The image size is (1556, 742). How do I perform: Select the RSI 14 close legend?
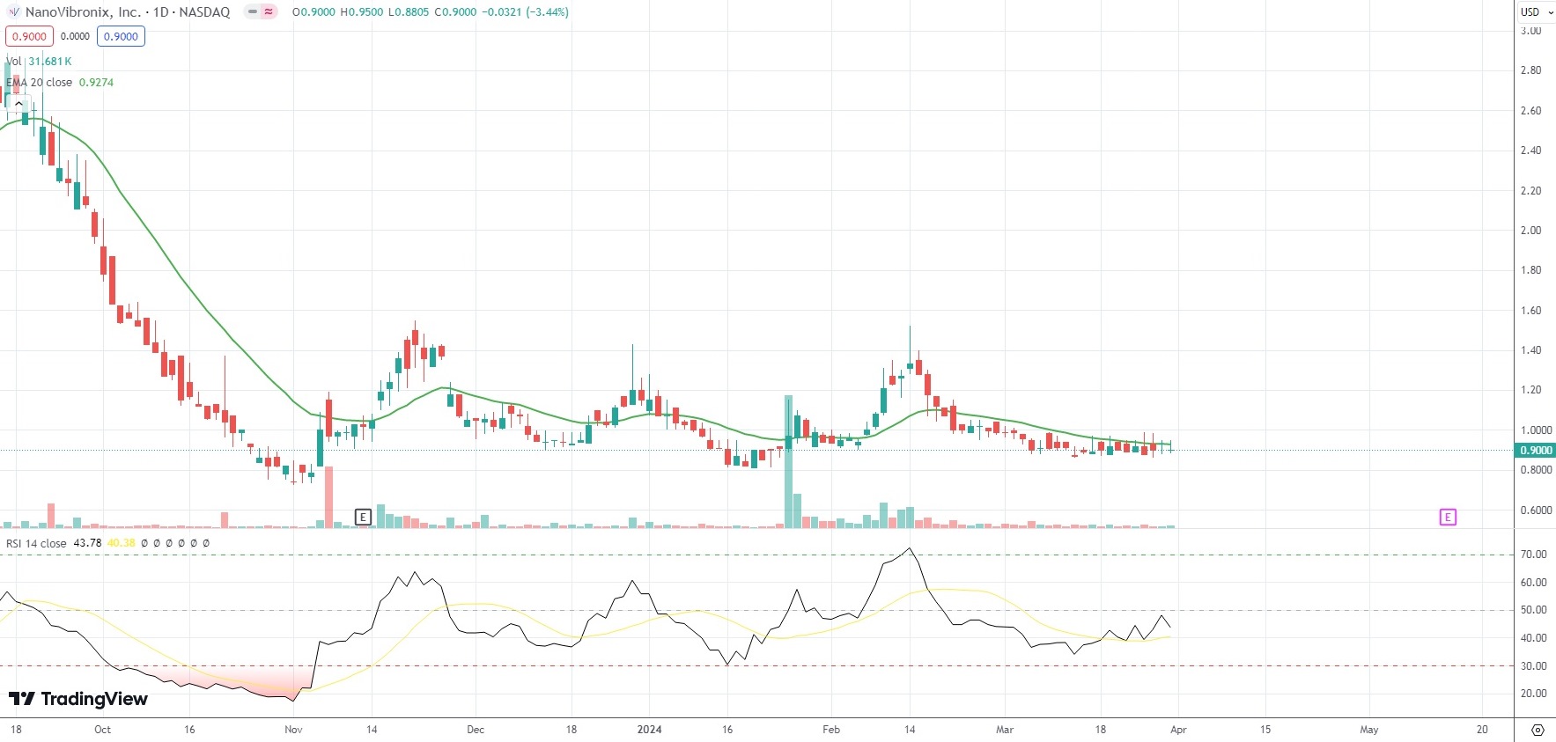coord(36,543)
